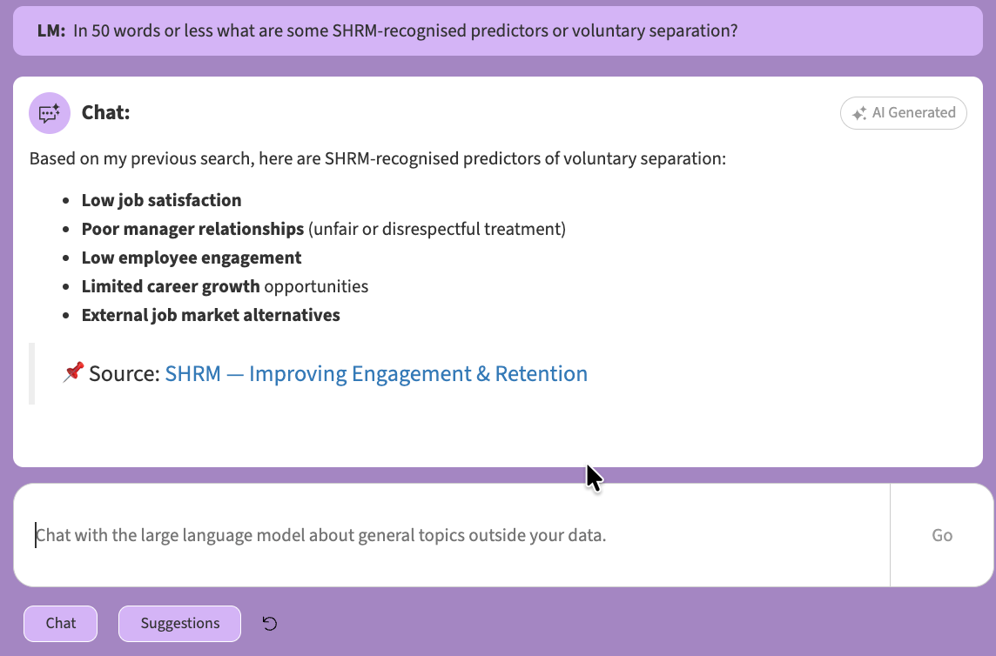
Task: Click the AI Generated badge label
Action: click(x=913, y=113)
